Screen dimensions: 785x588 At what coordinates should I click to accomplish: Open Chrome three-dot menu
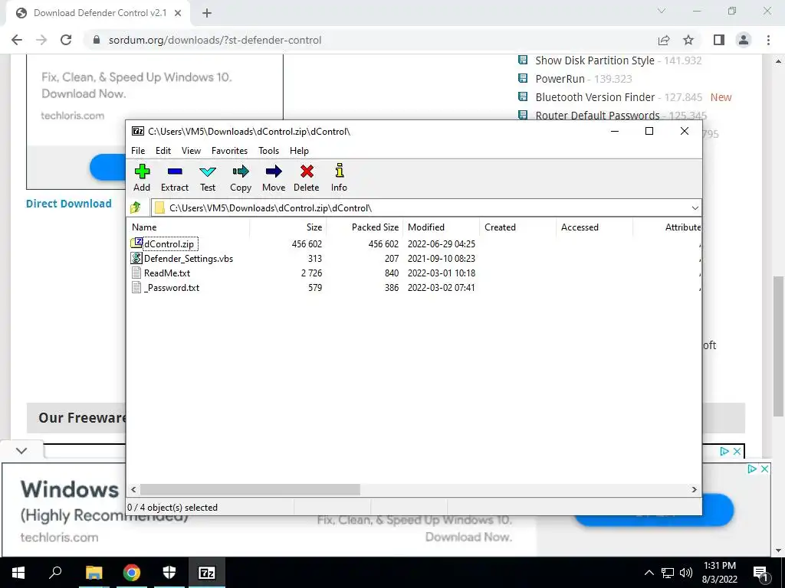point(768,40)
